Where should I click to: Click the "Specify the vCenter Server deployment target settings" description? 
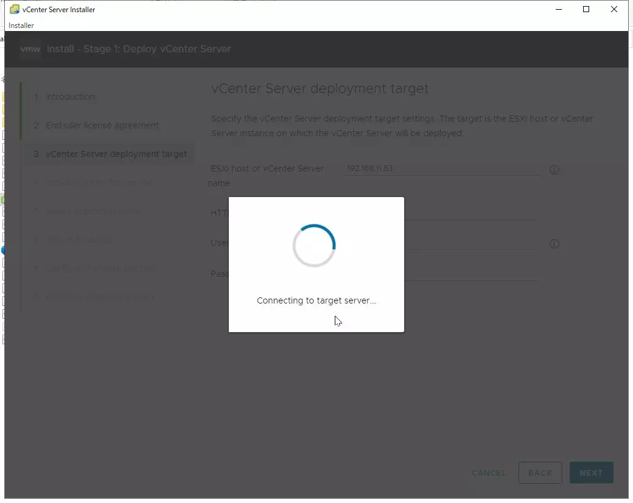[x=402, y=126]
